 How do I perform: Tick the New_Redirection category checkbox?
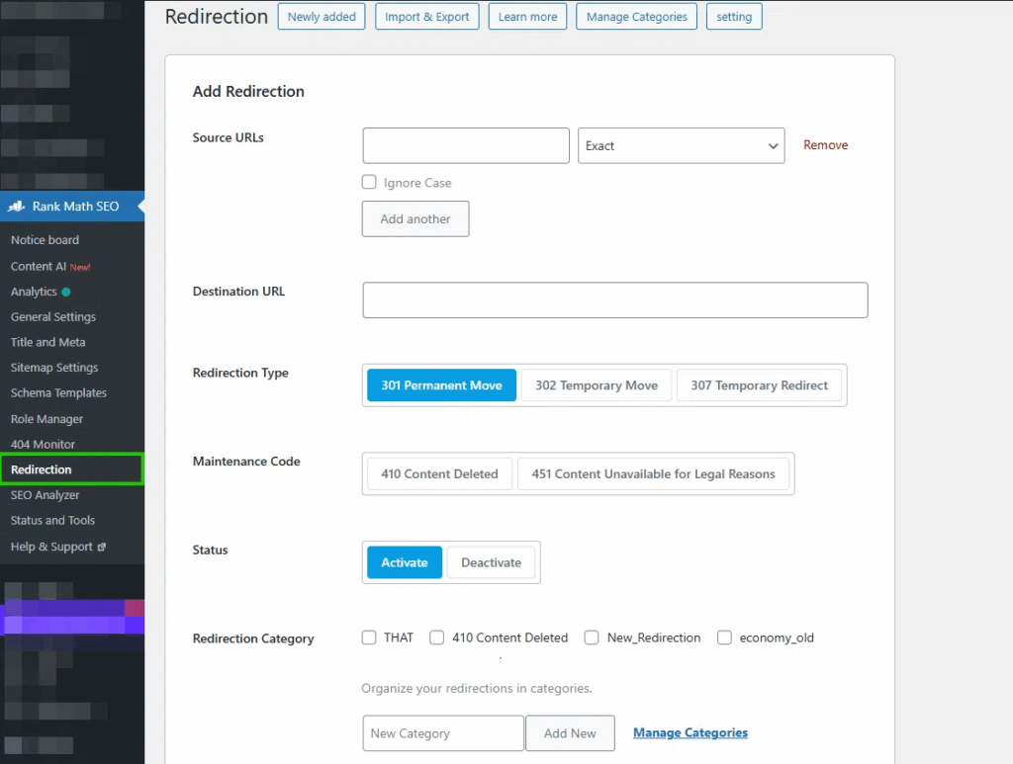592,637
